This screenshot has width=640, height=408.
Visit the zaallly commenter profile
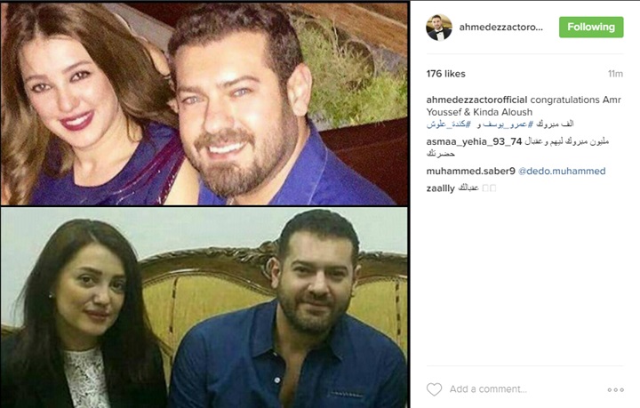(x=440, y=188)
